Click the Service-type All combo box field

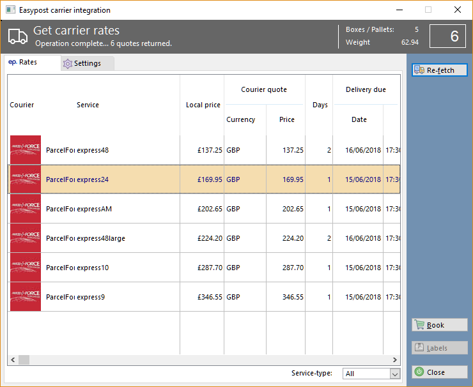[x=371, y=374]
